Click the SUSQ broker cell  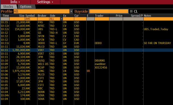(x=41, y=61)
